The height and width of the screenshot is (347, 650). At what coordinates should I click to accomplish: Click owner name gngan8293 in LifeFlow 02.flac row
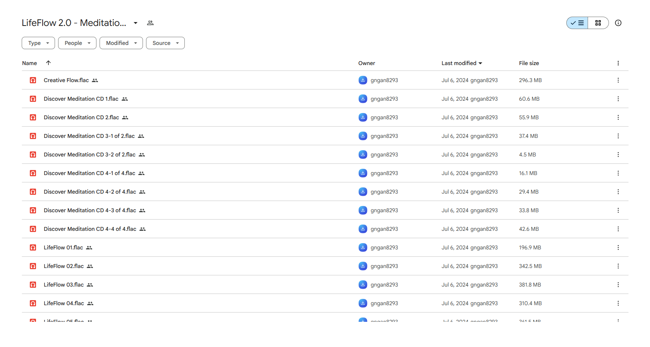tap(384, 266)
